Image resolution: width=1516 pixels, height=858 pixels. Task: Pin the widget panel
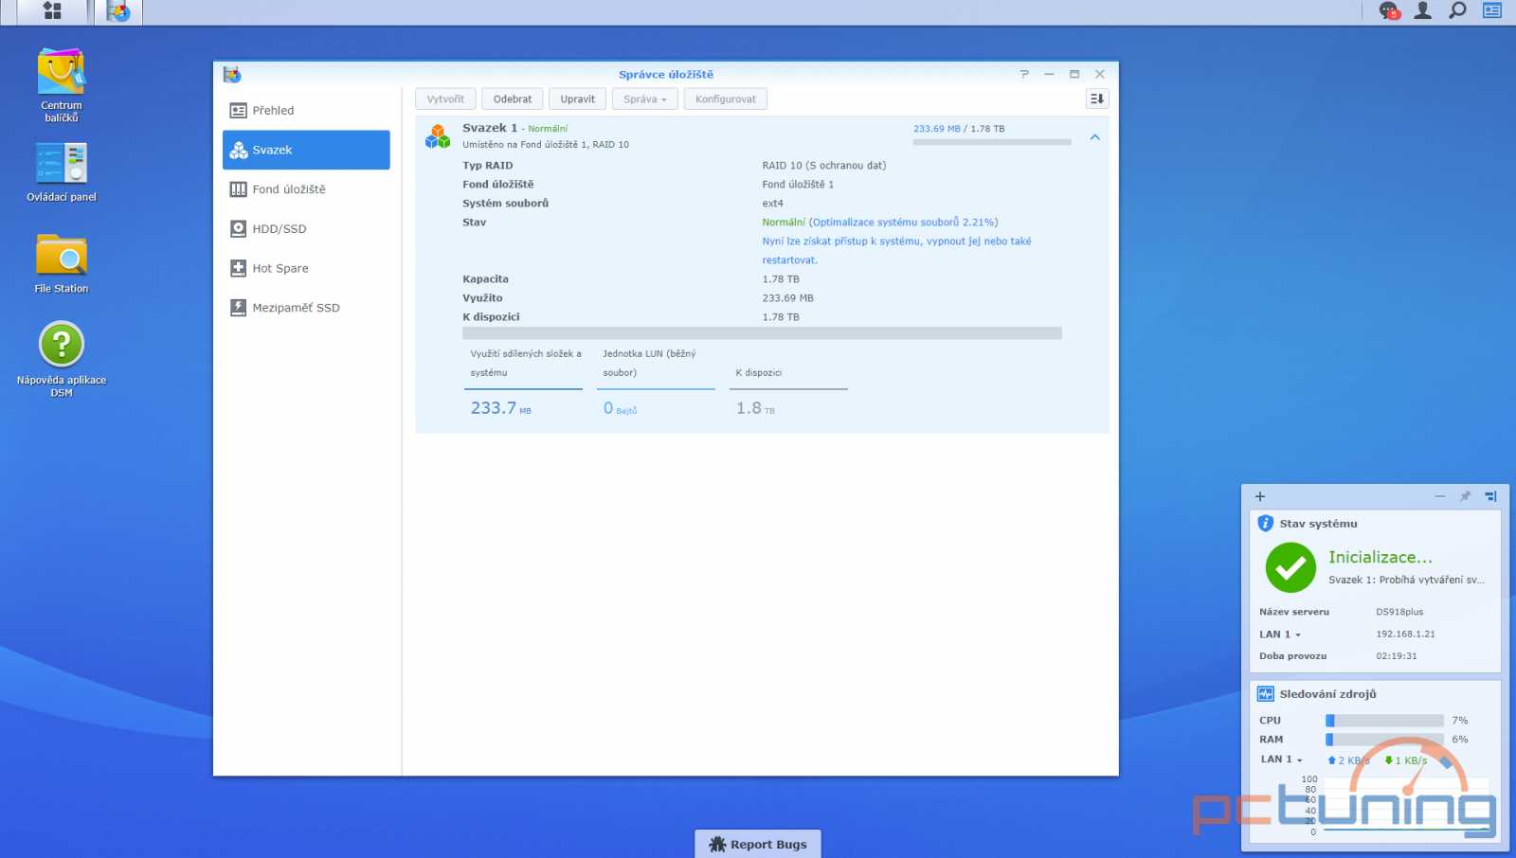1465,496
